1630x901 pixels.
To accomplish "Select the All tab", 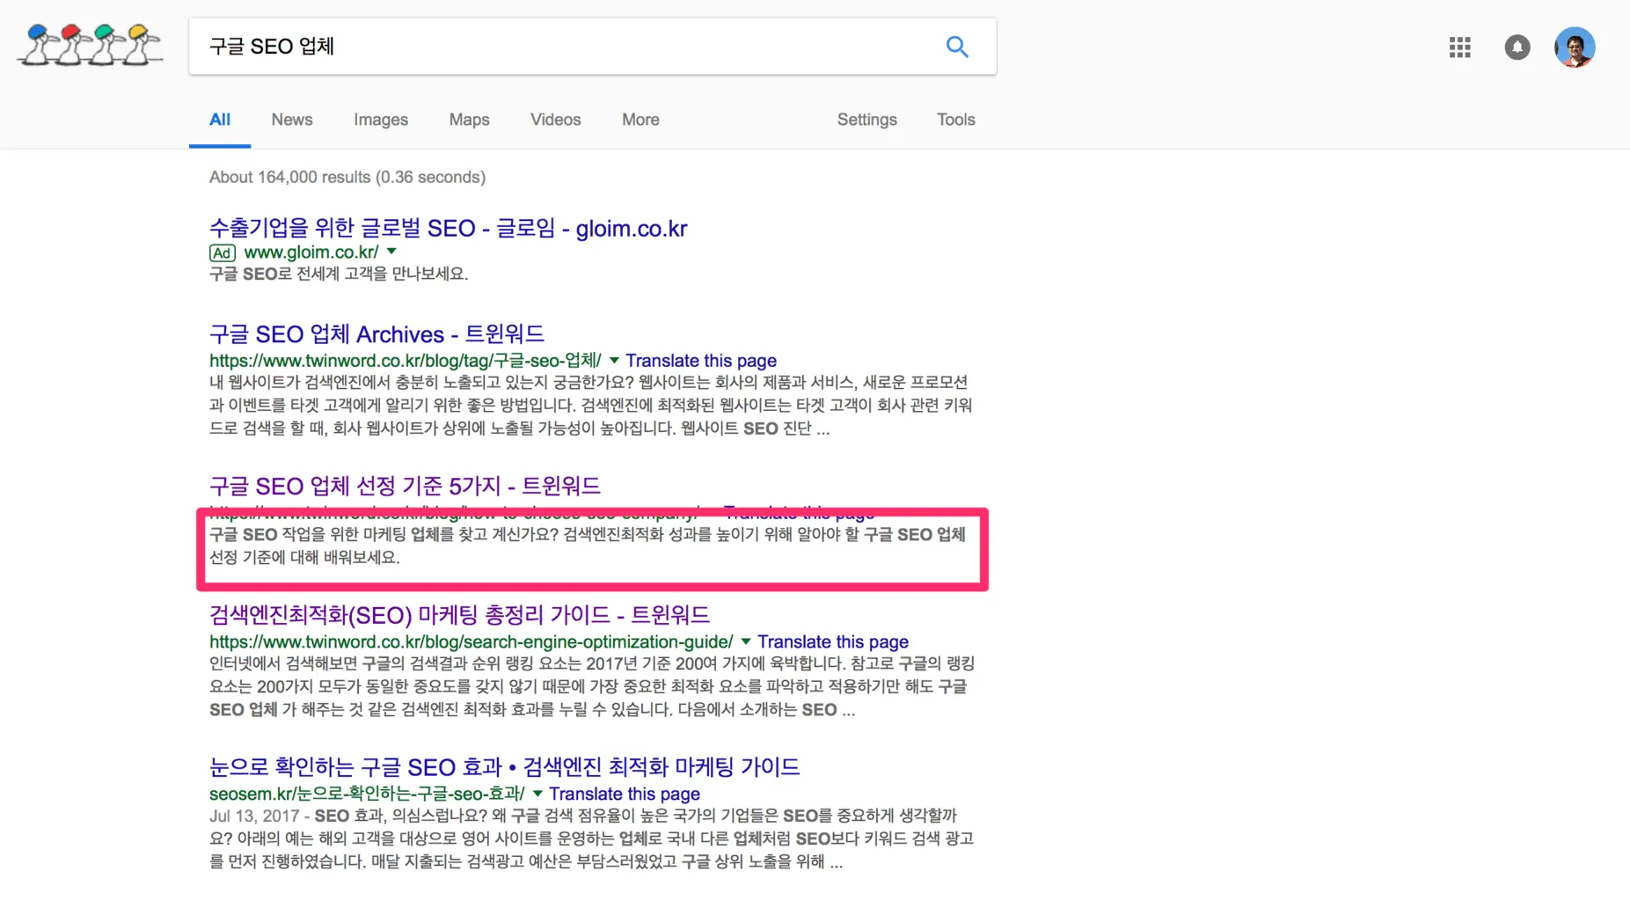I will pyautogui.click(x=220, y=120).
